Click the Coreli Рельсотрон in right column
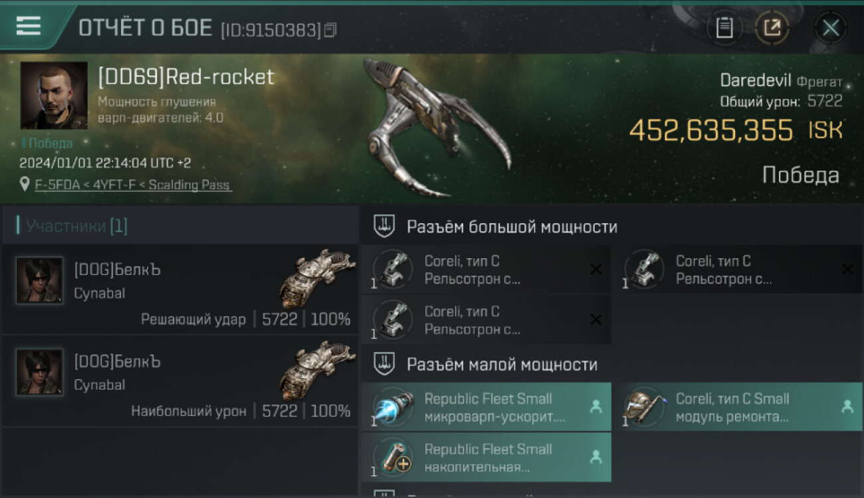Viewport: 864px width, 498px height. 738,270
